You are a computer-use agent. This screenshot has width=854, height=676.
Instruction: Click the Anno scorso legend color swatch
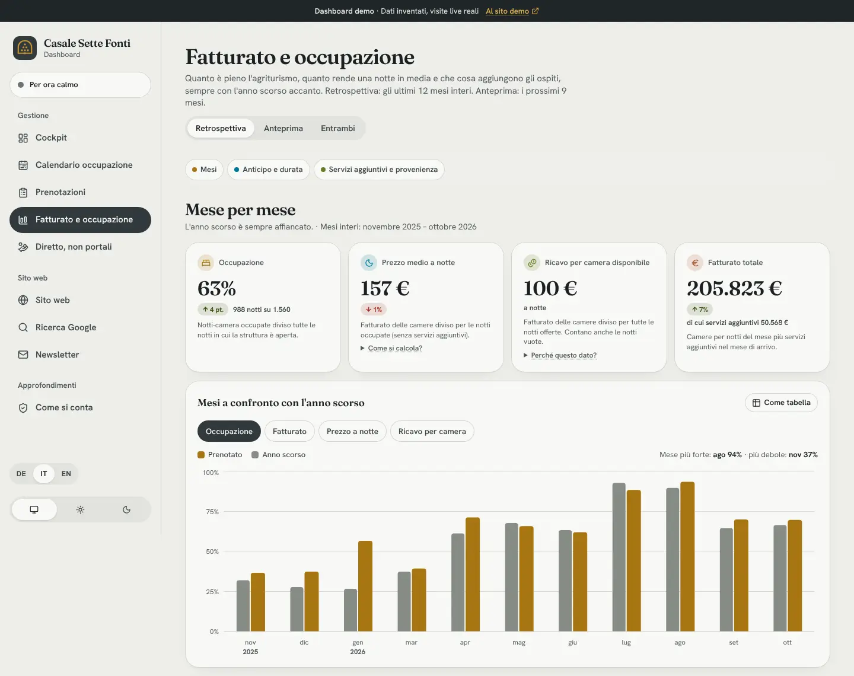[255, 455]
